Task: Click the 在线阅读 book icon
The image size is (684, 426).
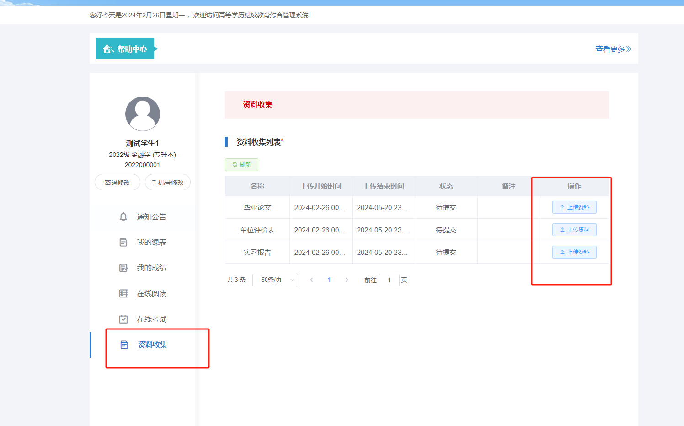Action: pyautogui.click(x=123, y=294)
